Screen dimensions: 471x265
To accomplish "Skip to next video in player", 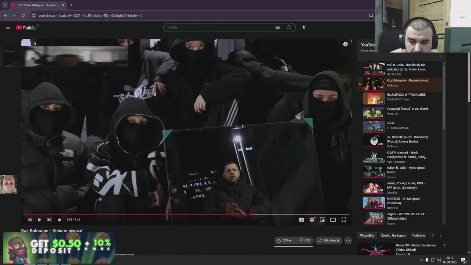I will (x=49, y=220).
